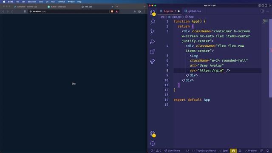272x153 pixels.
Task: Click the "Ola" text on the page
Action: click(74, 84)
